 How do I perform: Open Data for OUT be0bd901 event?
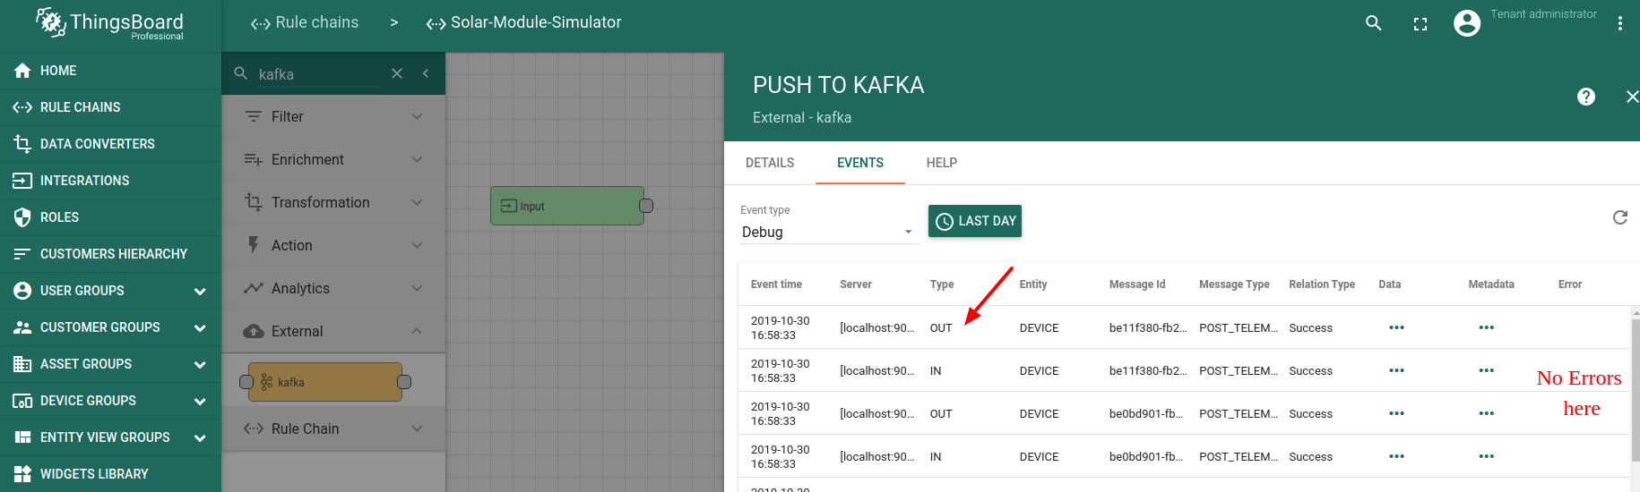pos(1396,413)
